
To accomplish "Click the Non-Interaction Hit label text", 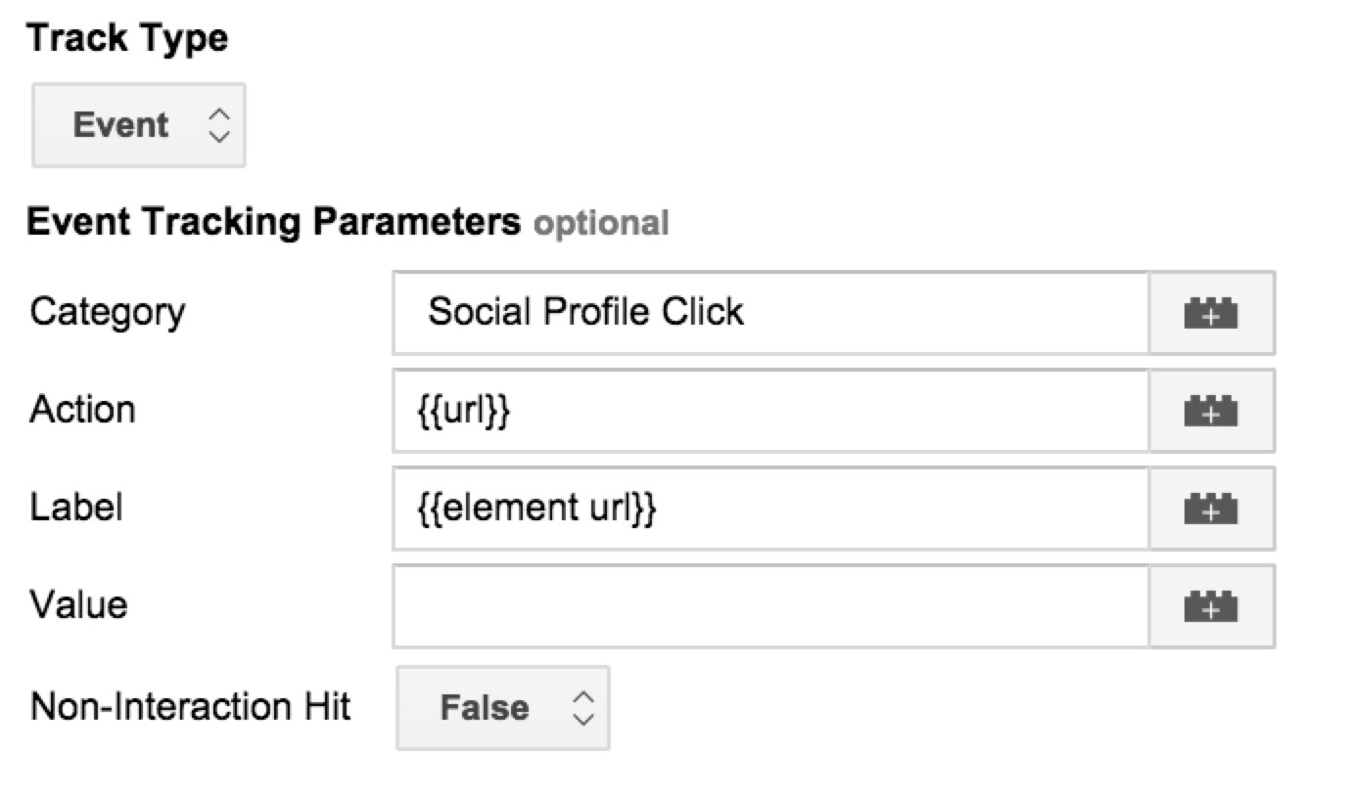I will click(191, 706).
